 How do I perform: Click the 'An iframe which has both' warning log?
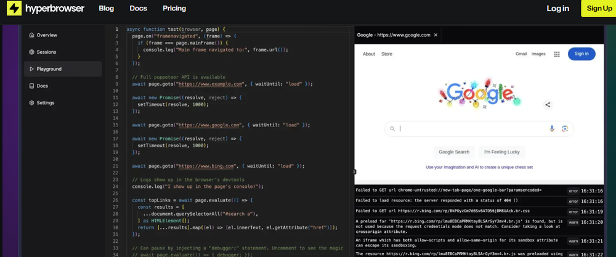pos(456,242)
